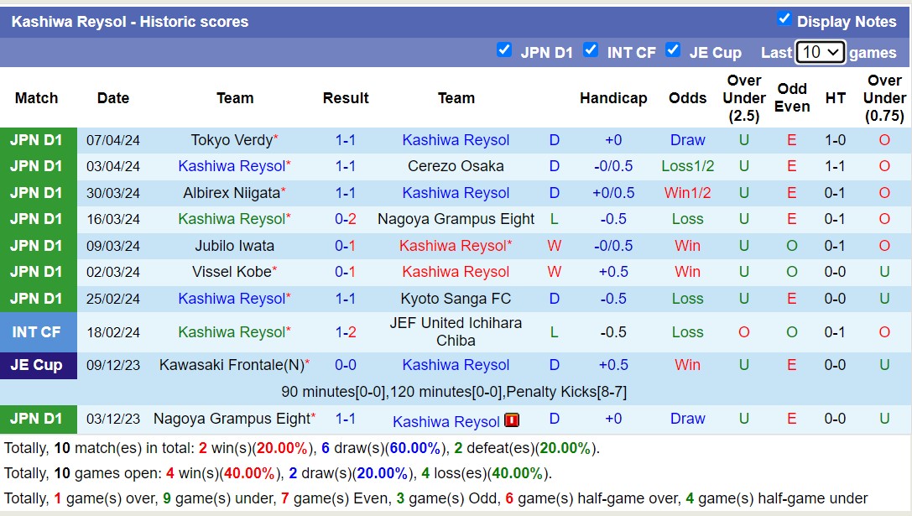Toggle the JE Cup filter checkbox

[x=673, y=50]
